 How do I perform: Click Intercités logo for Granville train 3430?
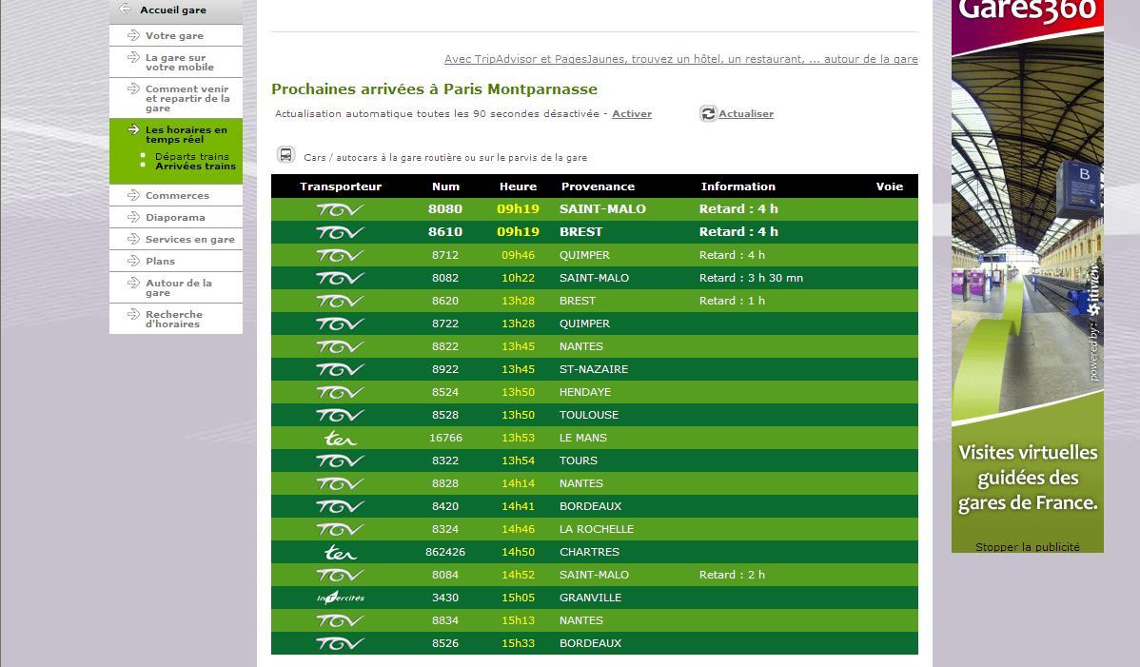pyautogui.click(x=340, y=598)
